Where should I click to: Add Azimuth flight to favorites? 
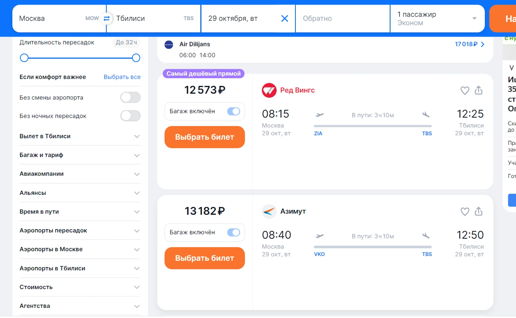[x=465, y=211]
